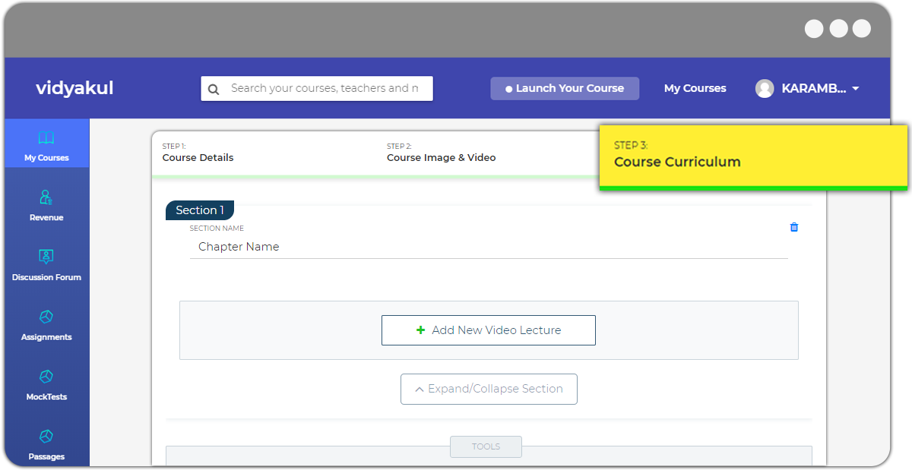Click the search magnifier icon
Viewport: 912px width, 470px height.
click(x=214, y=89)
